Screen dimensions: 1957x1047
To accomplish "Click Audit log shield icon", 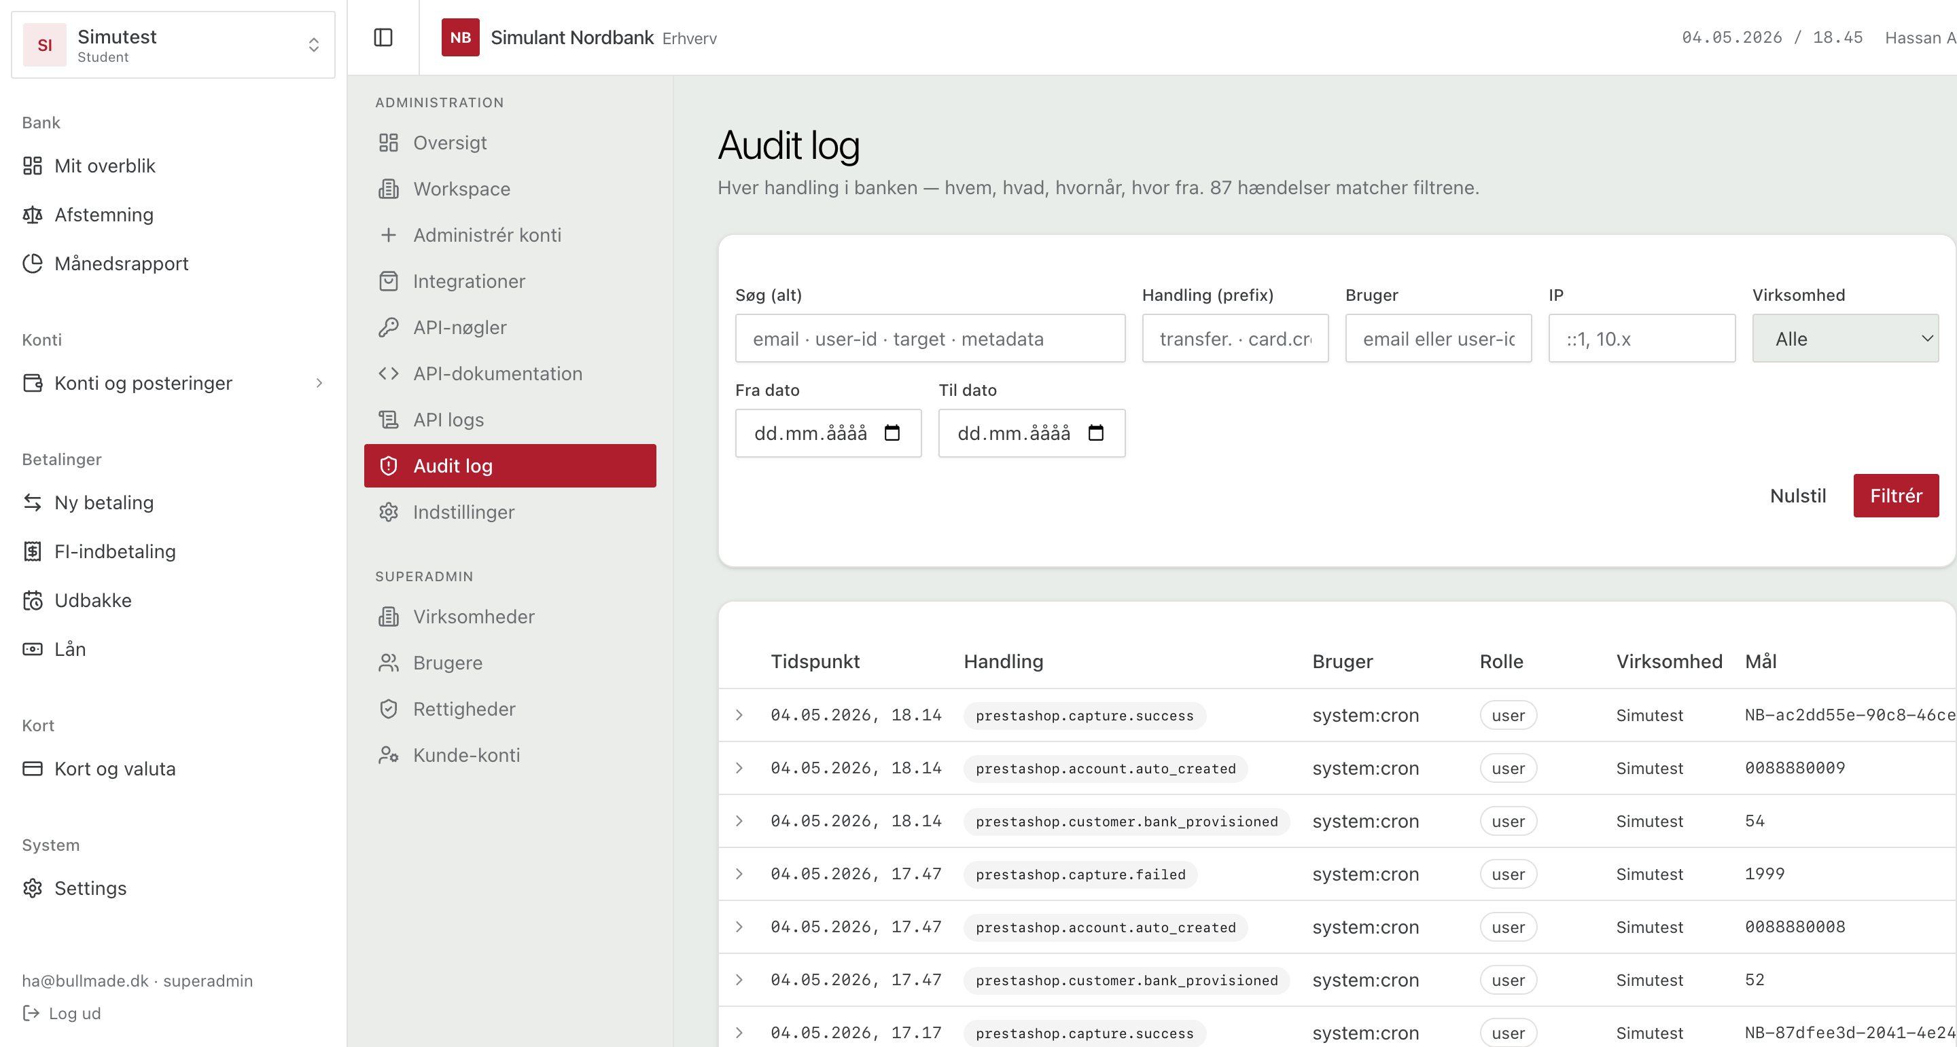I will point(388,466).
